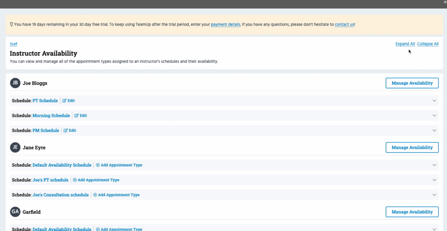Image resolution: width=447 pixels, height=231 pixels.
Task: Expand the PT Schedule row chevron
Action: 434,101
